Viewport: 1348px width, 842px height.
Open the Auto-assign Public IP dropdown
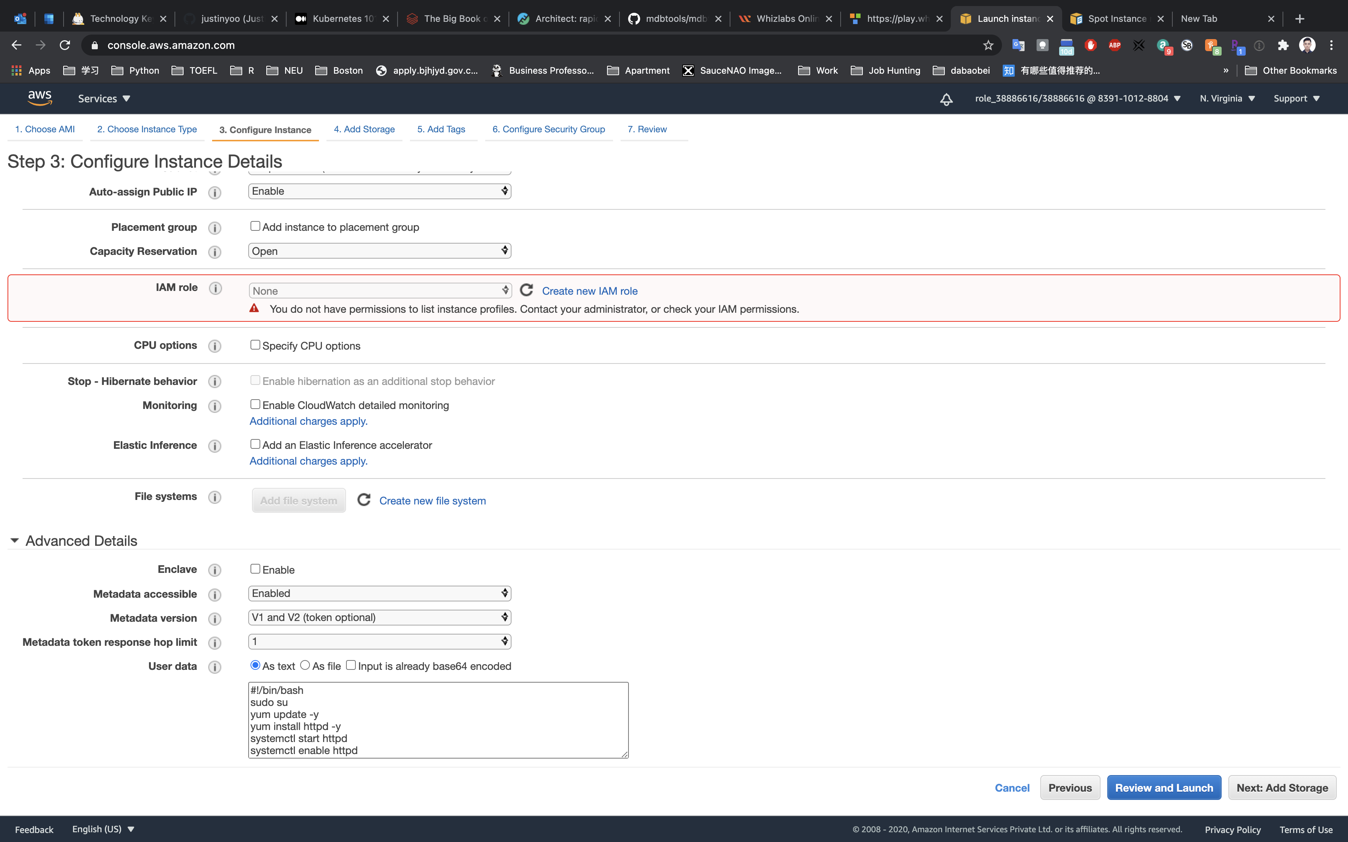tap(380, 191)
